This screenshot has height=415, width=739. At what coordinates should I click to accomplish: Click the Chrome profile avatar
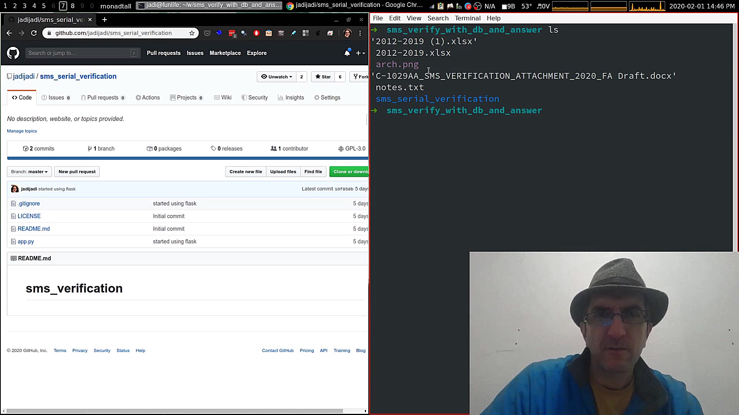[347, 33]
